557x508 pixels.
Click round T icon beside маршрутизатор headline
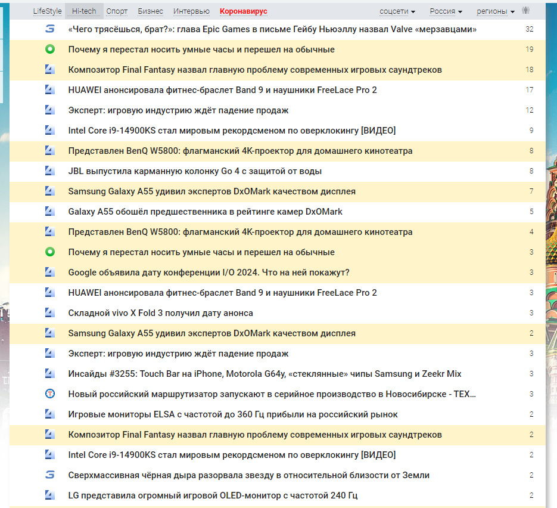[50, 394]
